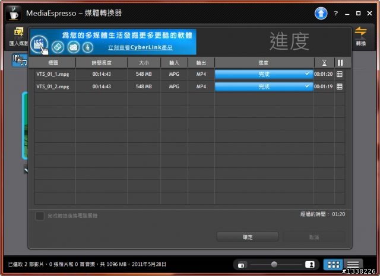Click the thumbnail size slider knob

pos(274,264)
